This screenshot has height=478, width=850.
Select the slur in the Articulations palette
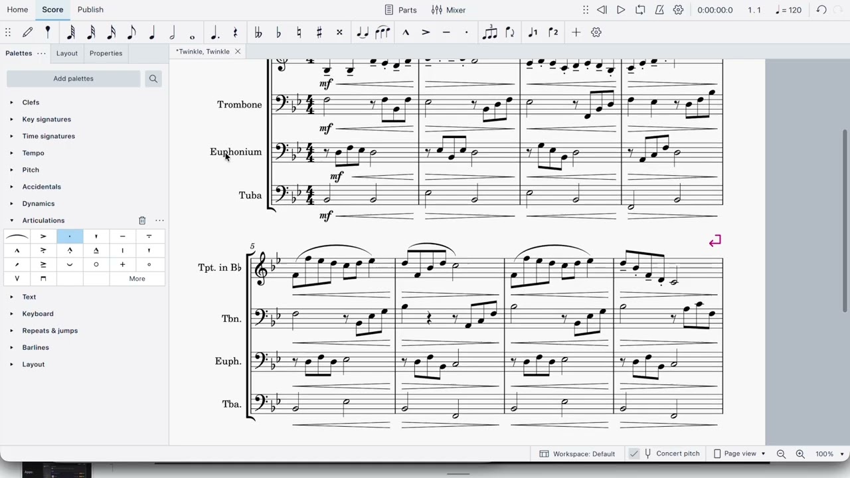pyautogui.click(x=17, y=236)
